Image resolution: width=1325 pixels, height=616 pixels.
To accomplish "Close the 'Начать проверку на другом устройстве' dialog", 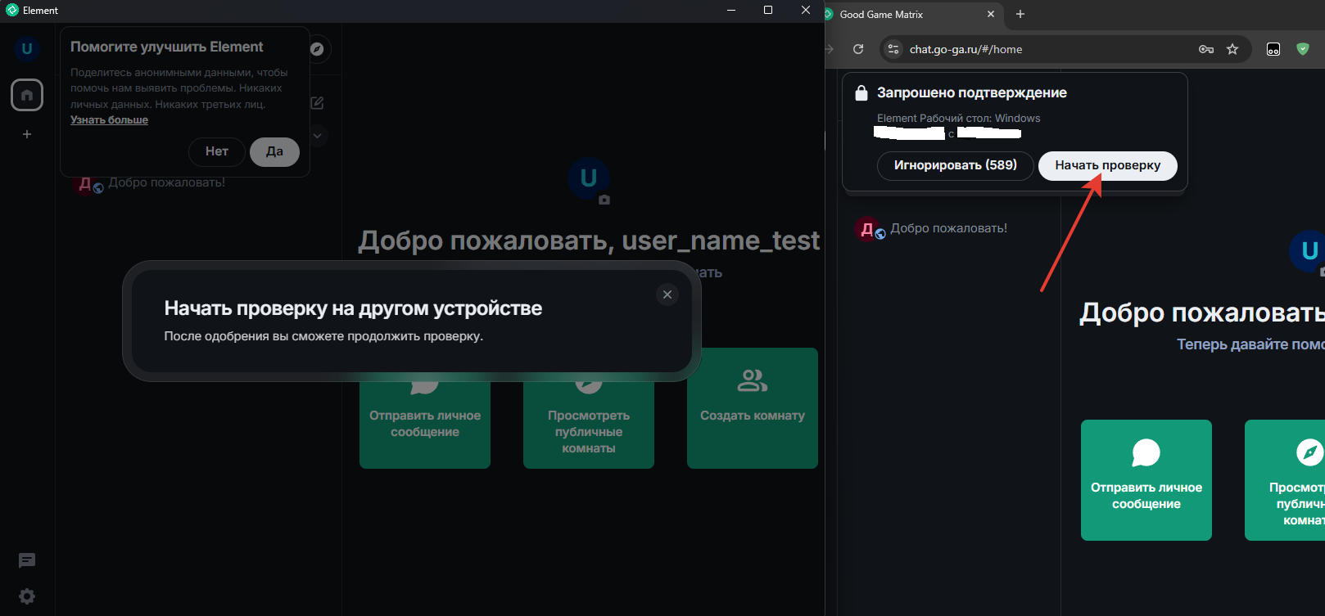I will pyautogui.click(x=667, y=295).
